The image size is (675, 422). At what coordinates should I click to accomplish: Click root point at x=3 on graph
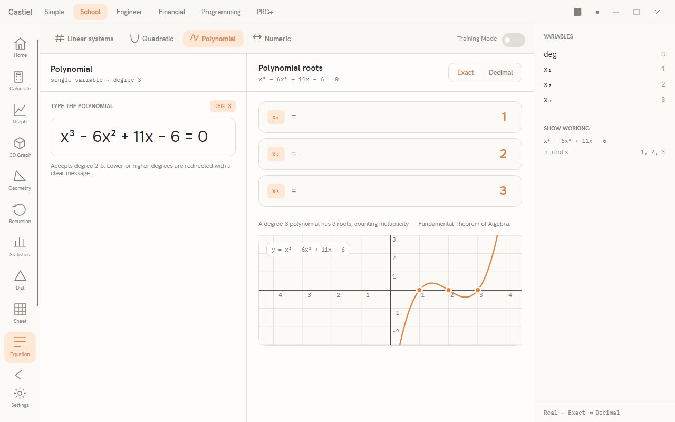point(478,290)
